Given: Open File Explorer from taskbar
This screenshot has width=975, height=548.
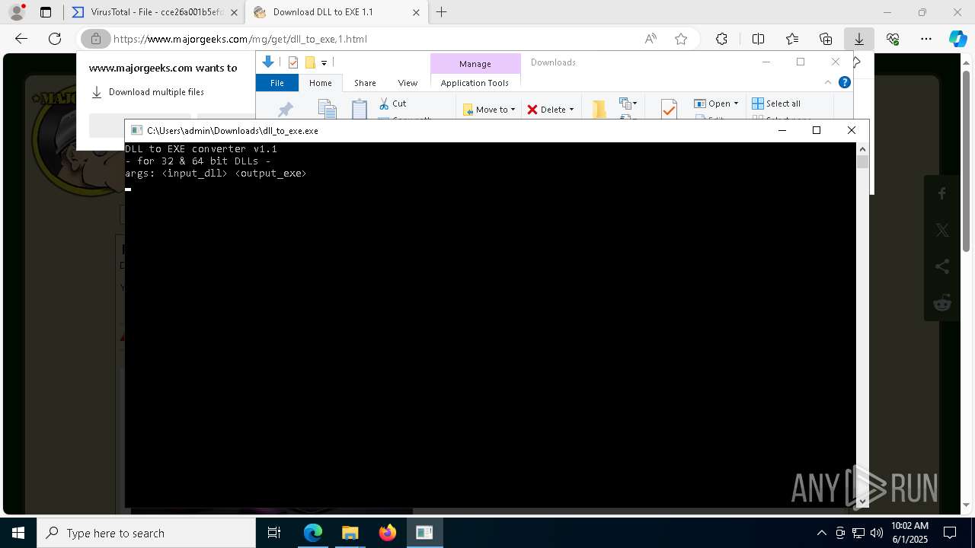Looking at the screenshot, I should point(350,533).
